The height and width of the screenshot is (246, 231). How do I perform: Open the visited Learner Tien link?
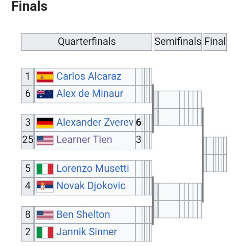coord(84,140)
